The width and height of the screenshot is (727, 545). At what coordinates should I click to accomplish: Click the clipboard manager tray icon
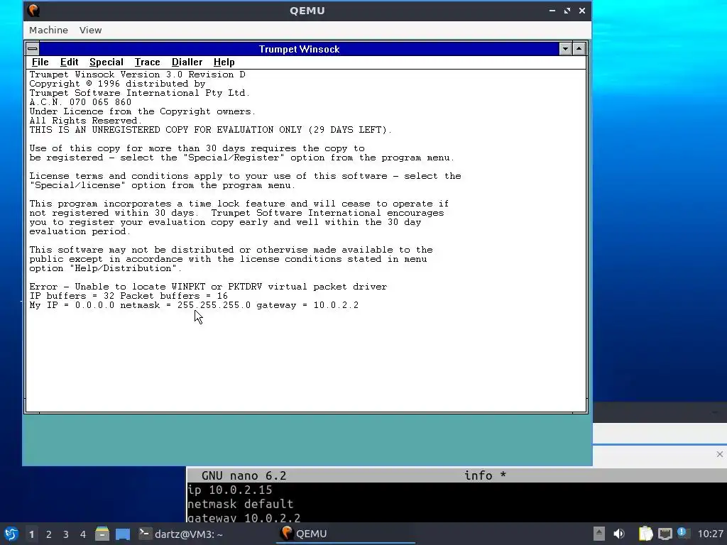[645, 534]
